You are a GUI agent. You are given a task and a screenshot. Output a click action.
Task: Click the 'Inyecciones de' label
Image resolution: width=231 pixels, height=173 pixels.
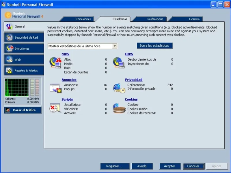point(138,64)
